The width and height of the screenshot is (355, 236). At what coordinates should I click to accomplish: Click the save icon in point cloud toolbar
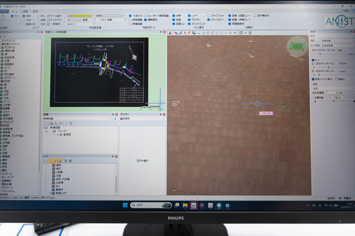[x=194, y=33]
